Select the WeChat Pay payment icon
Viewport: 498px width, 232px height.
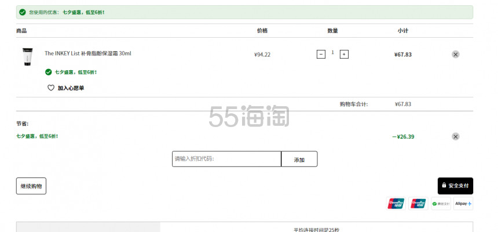pyautogui.click(x=441, y=204)
